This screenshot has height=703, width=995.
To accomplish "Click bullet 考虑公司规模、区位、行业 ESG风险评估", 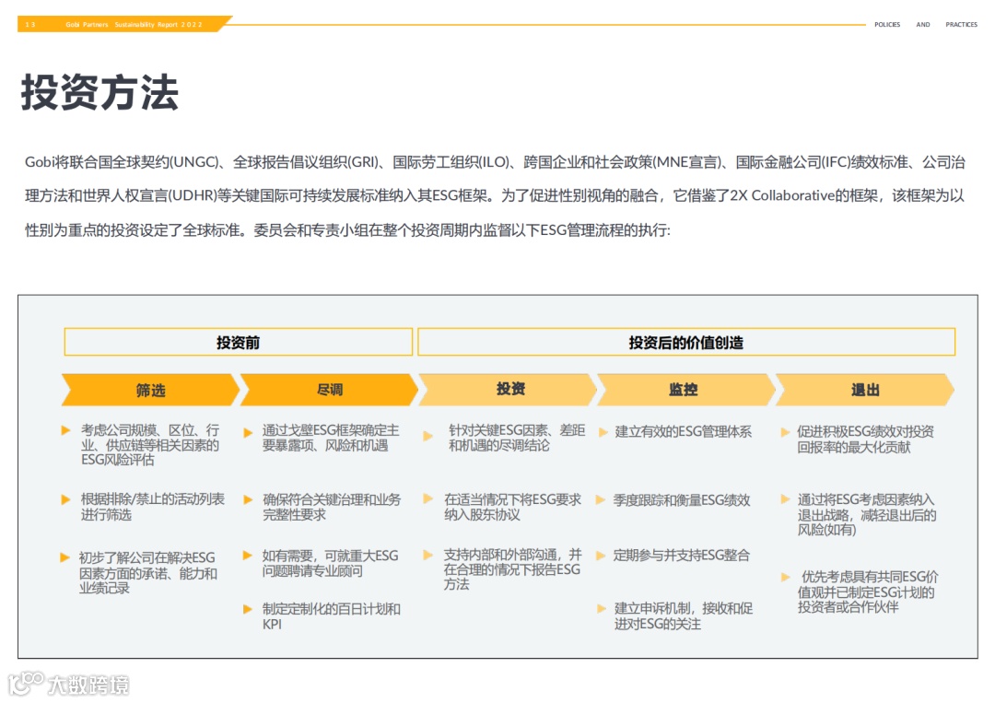I will pos(150,445).
